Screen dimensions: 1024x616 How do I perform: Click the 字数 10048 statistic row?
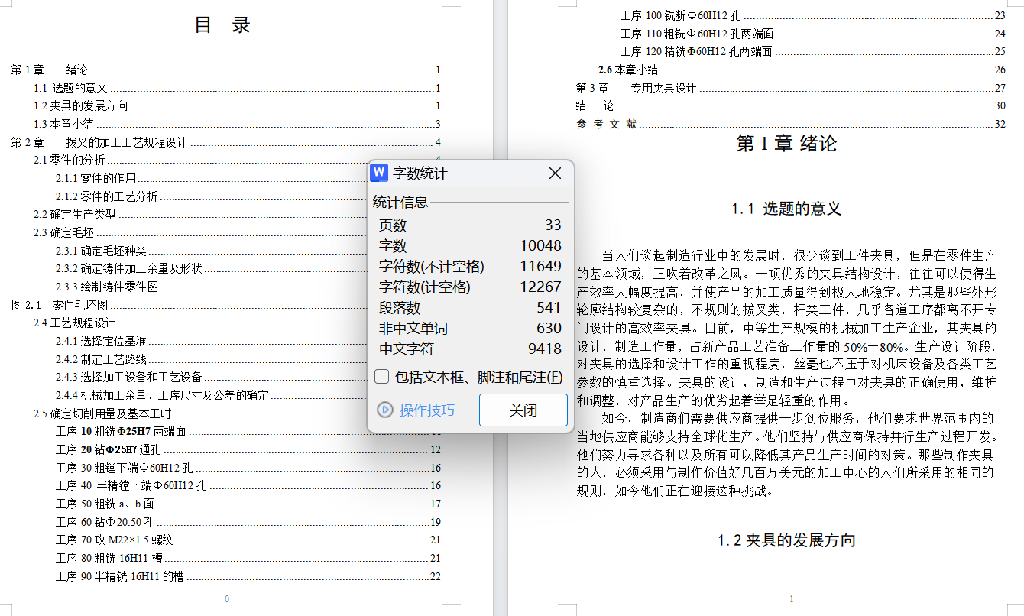tap(469, 245)
